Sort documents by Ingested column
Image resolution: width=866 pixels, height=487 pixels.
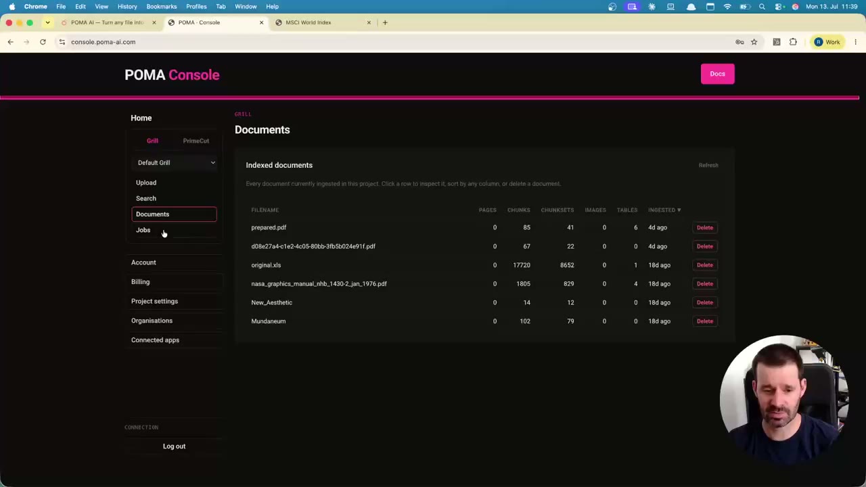664,210
